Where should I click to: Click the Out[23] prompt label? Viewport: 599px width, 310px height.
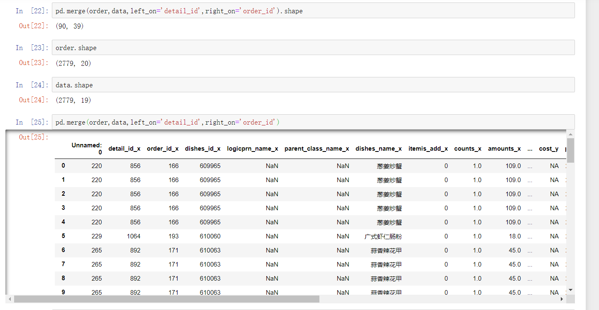click(34, 63)
